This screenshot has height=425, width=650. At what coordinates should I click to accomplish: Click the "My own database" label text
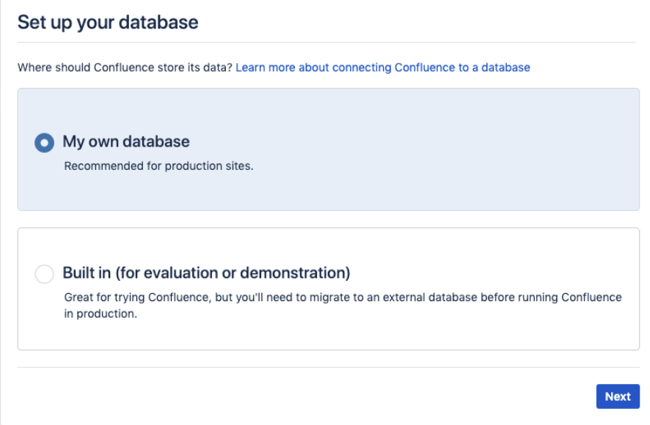[126, 141]
